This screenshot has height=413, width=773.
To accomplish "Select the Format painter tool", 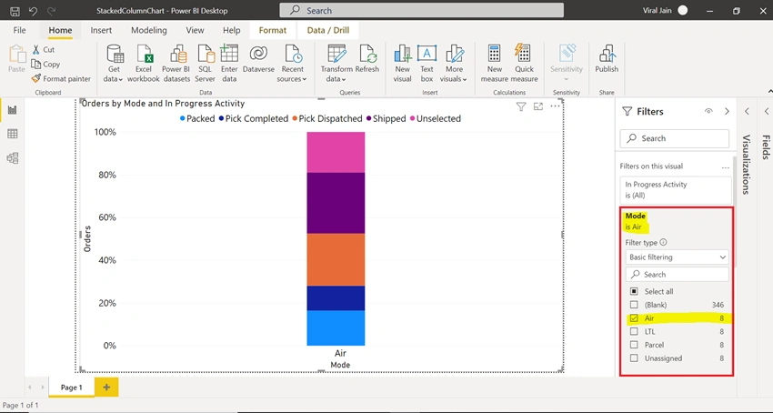I will pyautogui.click(x=61, y=78).
